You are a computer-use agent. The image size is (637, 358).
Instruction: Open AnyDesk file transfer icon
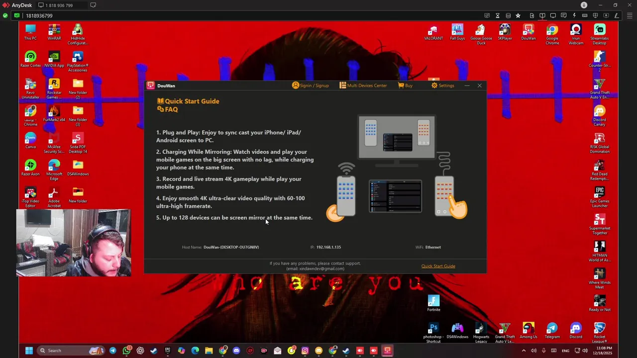coord(532,15)
